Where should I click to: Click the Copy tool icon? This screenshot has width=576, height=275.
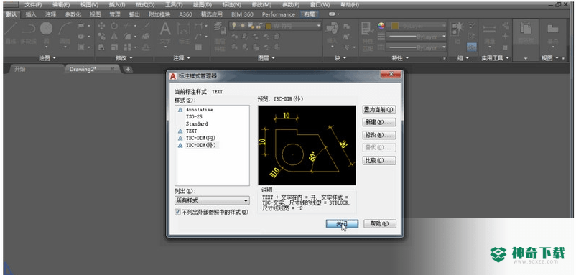click(x=101, y=37)
